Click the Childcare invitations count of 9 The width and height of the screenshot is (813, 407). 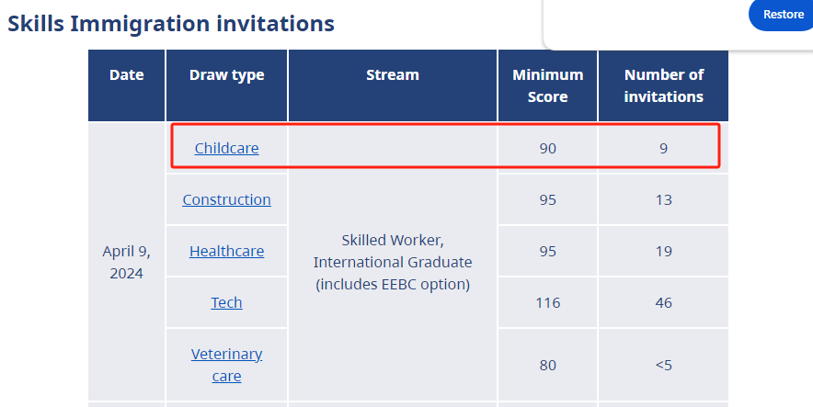click(663, 148)
